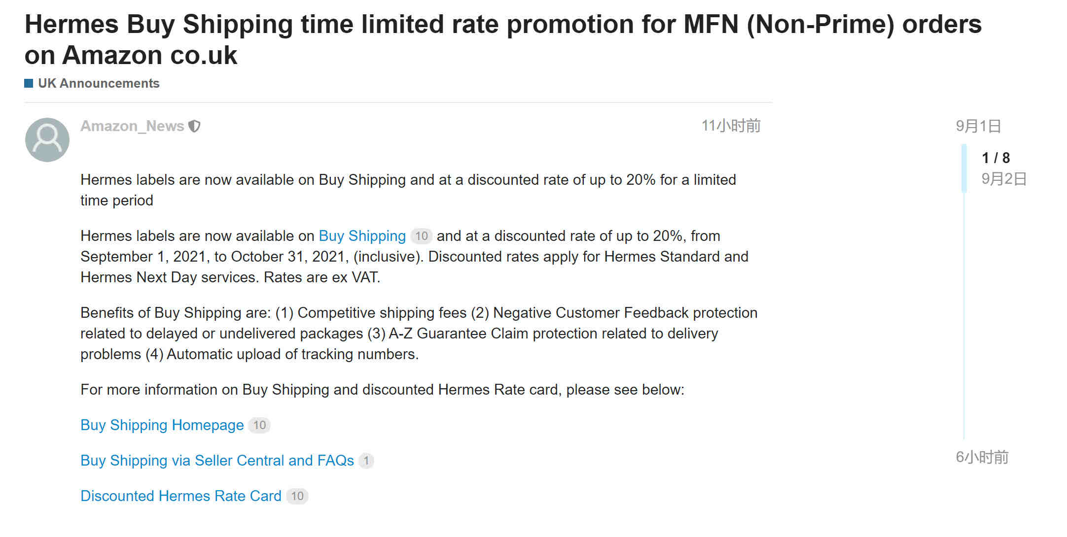This screenshot has width=1067, height=537.
Task: Open the Amazon_News username profile
Action: [132, 126]
